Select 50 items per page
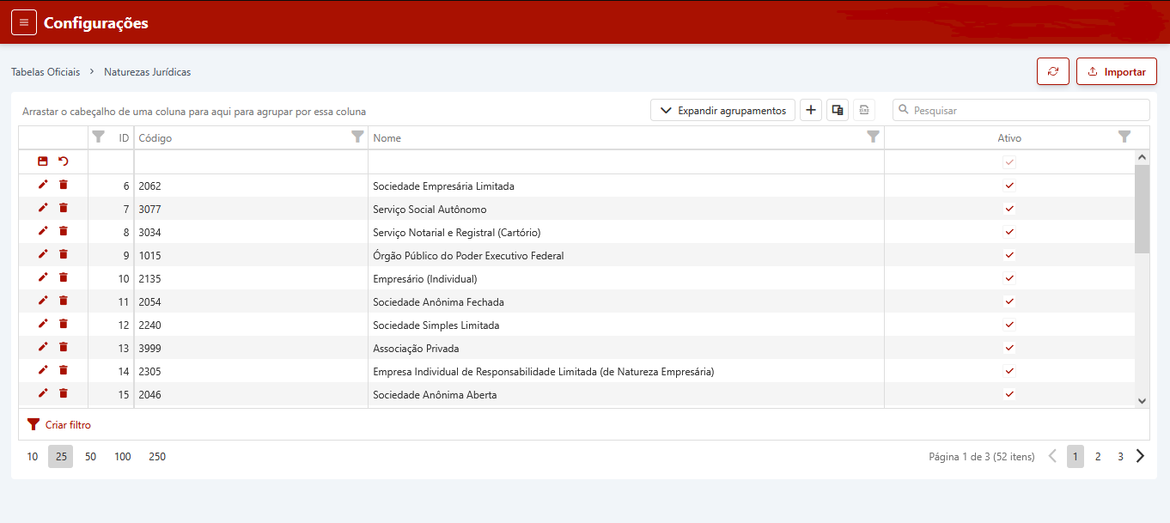 pyautogui.click(x=90, y=457)
